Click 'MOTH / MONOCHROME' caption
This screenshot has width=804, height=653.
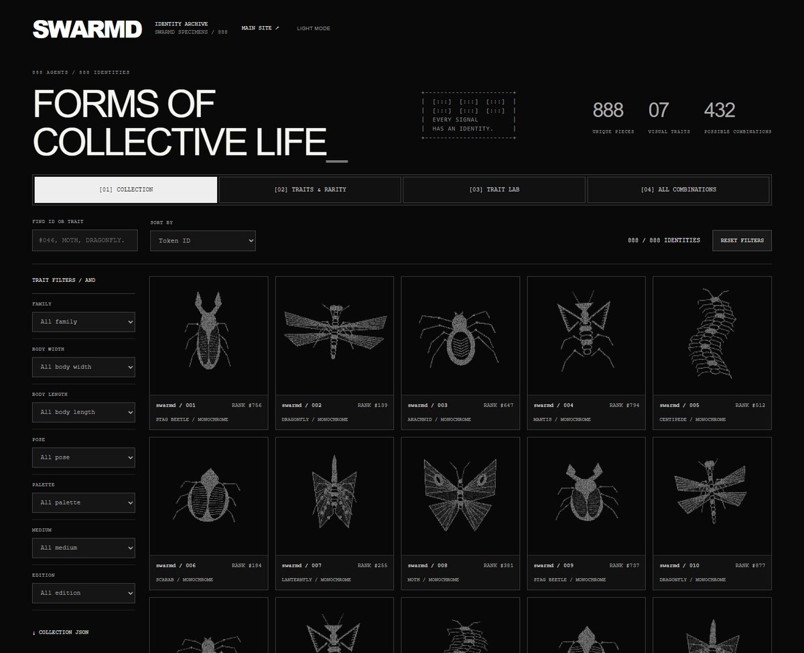[x=433, y=579]
